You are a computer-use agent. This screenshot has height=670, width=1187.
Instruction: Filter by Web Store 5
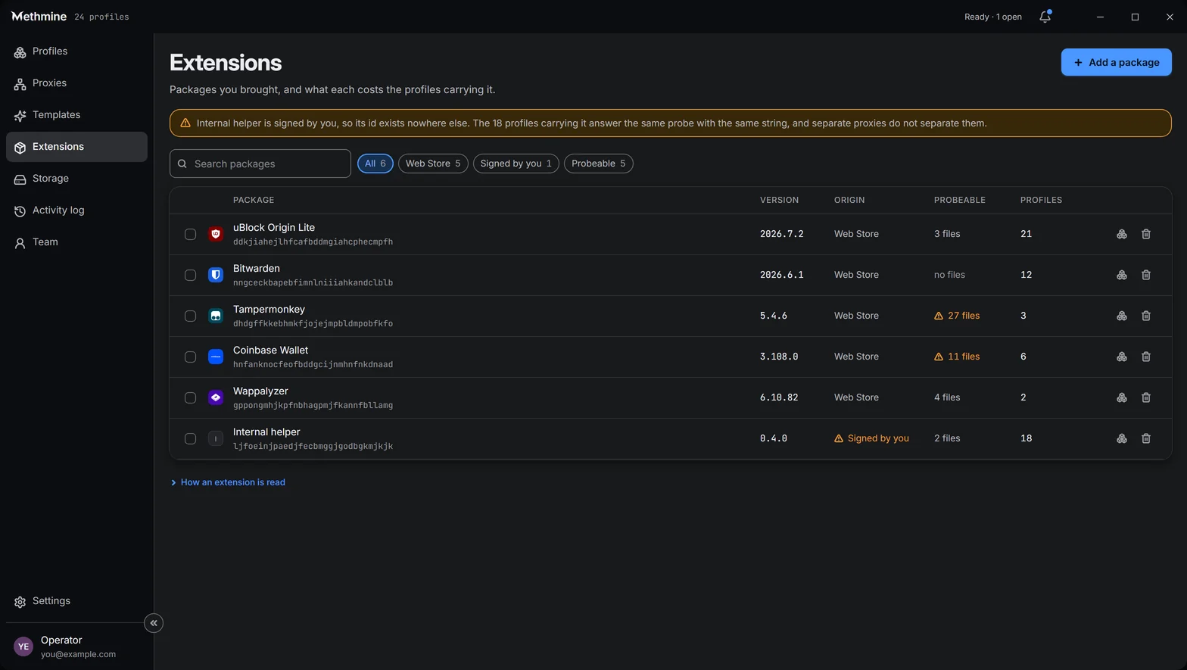(433, 164)
